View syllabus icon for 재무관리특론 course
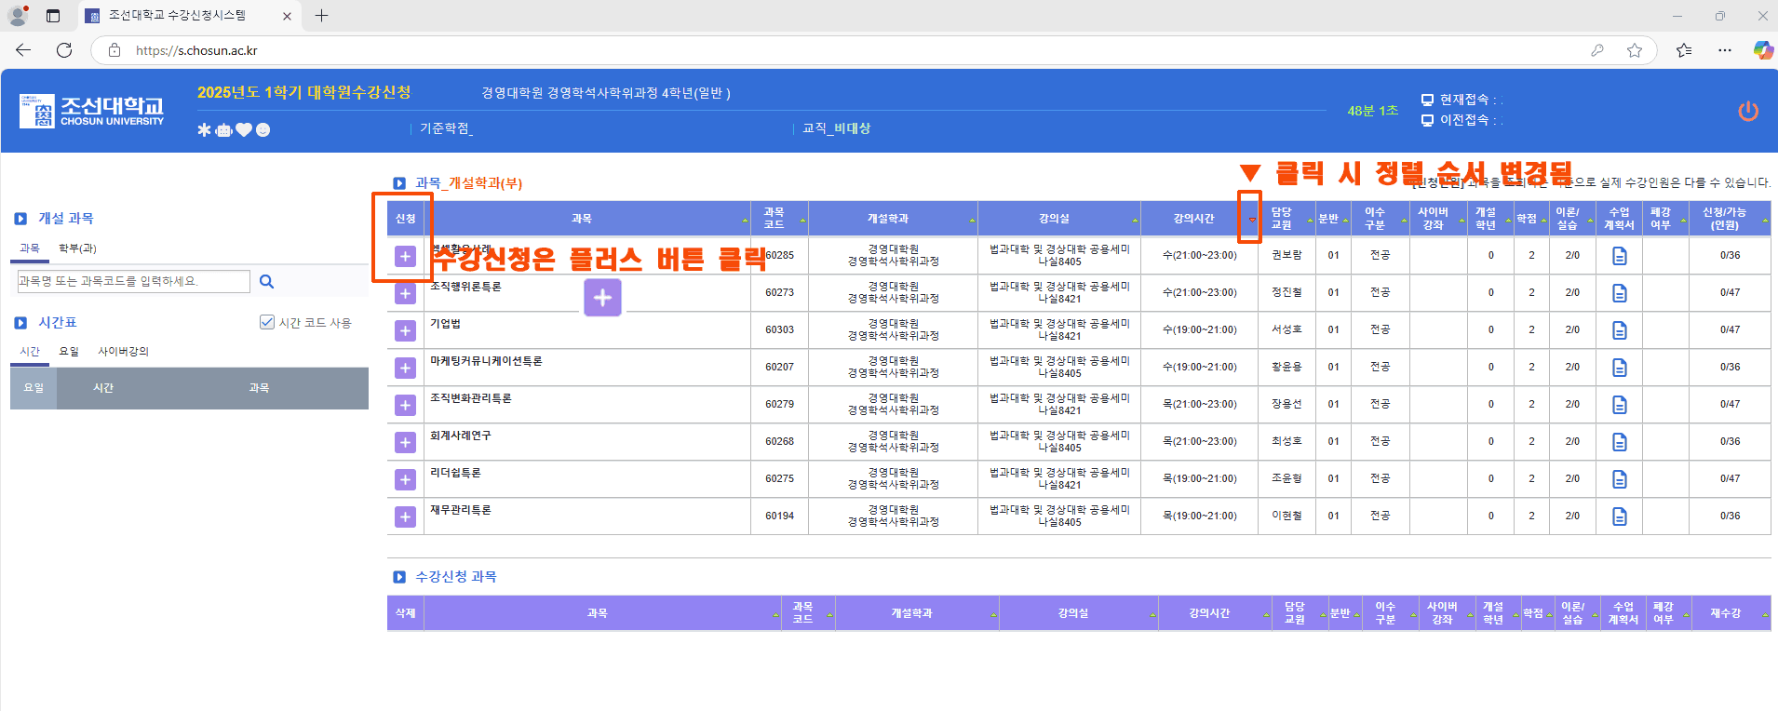Image resolution: width=1778 pixels, height=711 pixels. [x=1619, y=516]
